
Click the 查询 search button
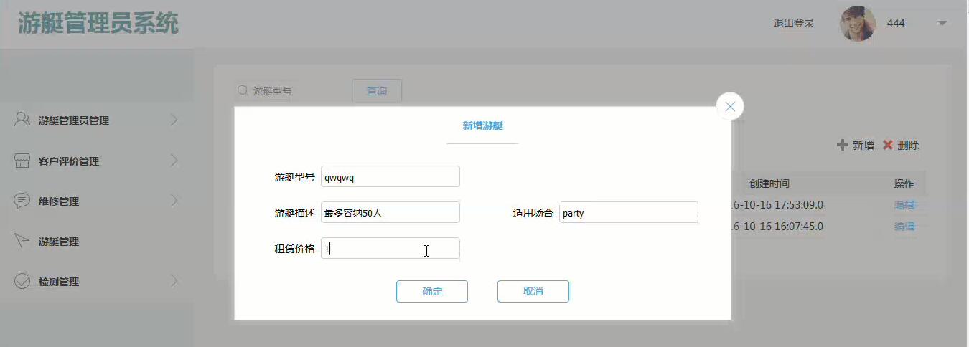point(377,91)
